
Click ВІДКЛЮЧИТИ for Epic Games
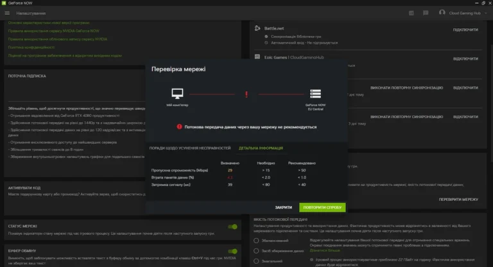click(x=465, y=59)
